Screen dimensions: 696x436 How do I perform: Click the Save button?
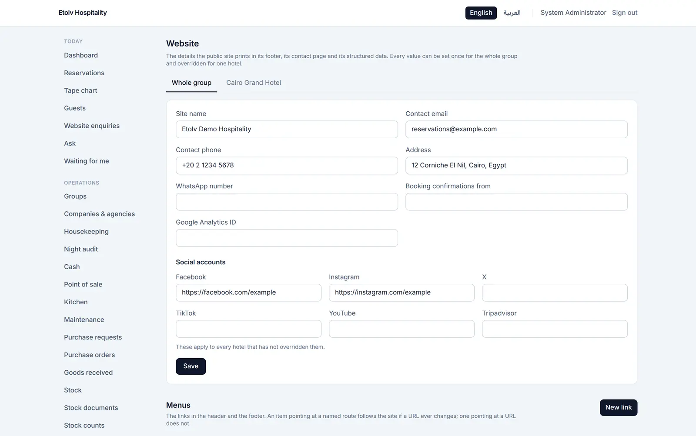click(x=191, y=366)
